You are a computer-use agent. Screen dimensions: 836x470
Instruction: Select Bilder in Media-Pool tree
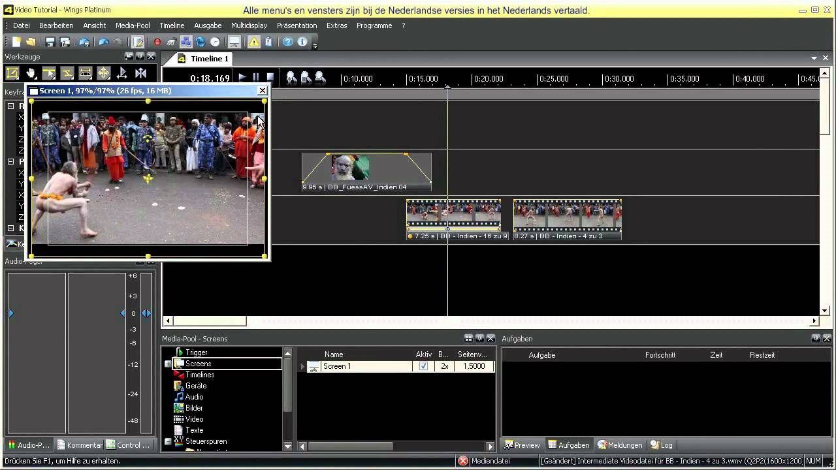pyautogui.click(x=194, y=408)
